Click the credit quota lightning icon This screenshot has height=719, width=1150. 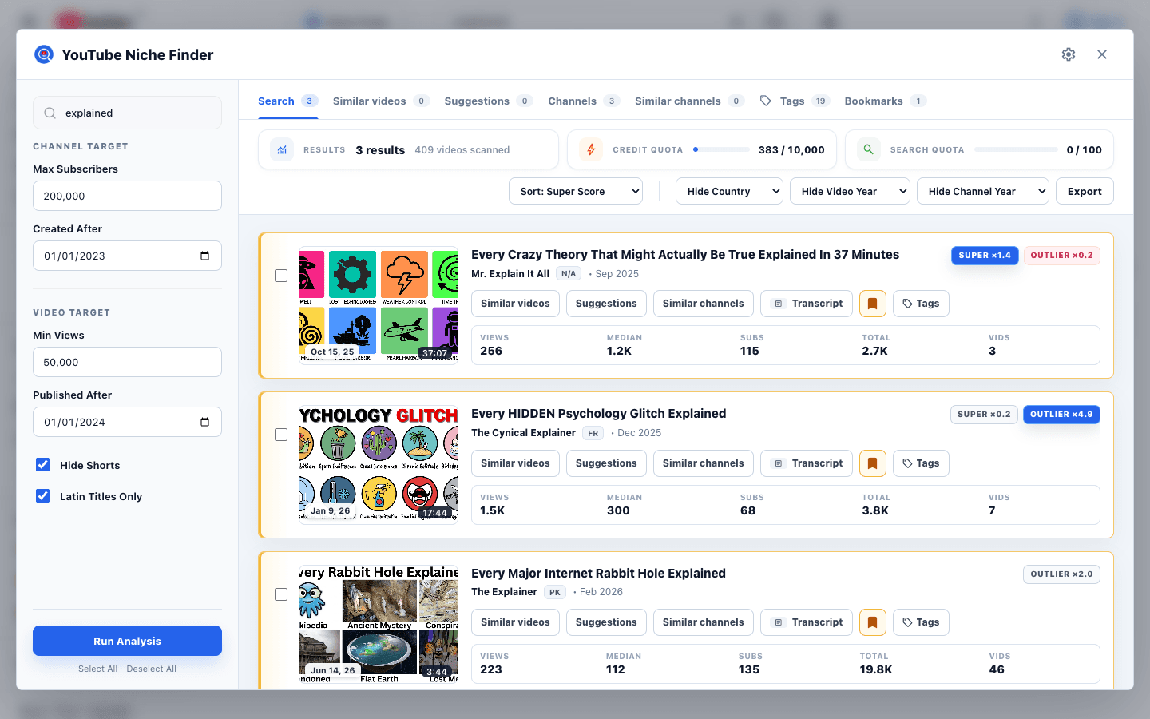[591, 149]
